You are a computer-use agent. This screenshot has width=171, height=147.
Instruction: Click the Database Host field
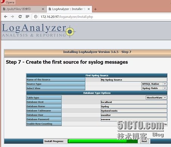pyautogui.click(x=134, y=102)
